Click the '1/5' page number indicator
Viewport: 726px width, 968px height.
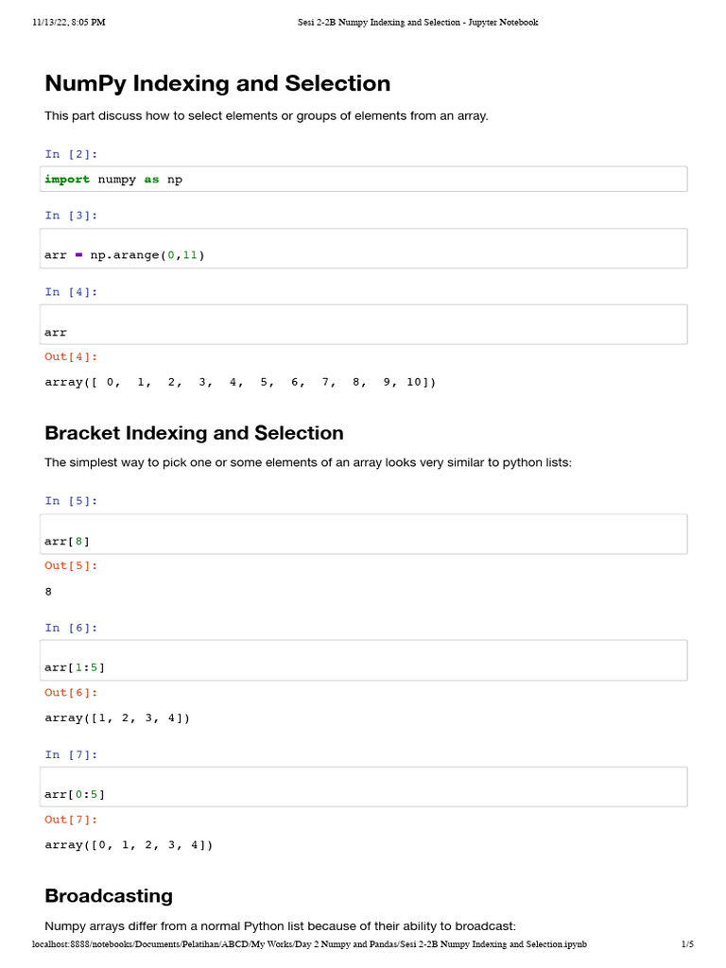tap(687, 944)
